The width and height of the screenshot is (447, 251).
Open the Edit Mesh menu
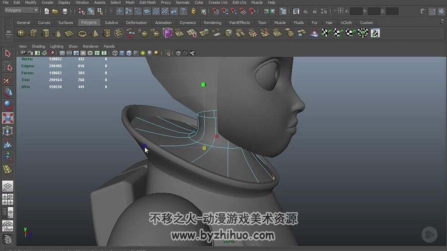(x=148, y=2)
